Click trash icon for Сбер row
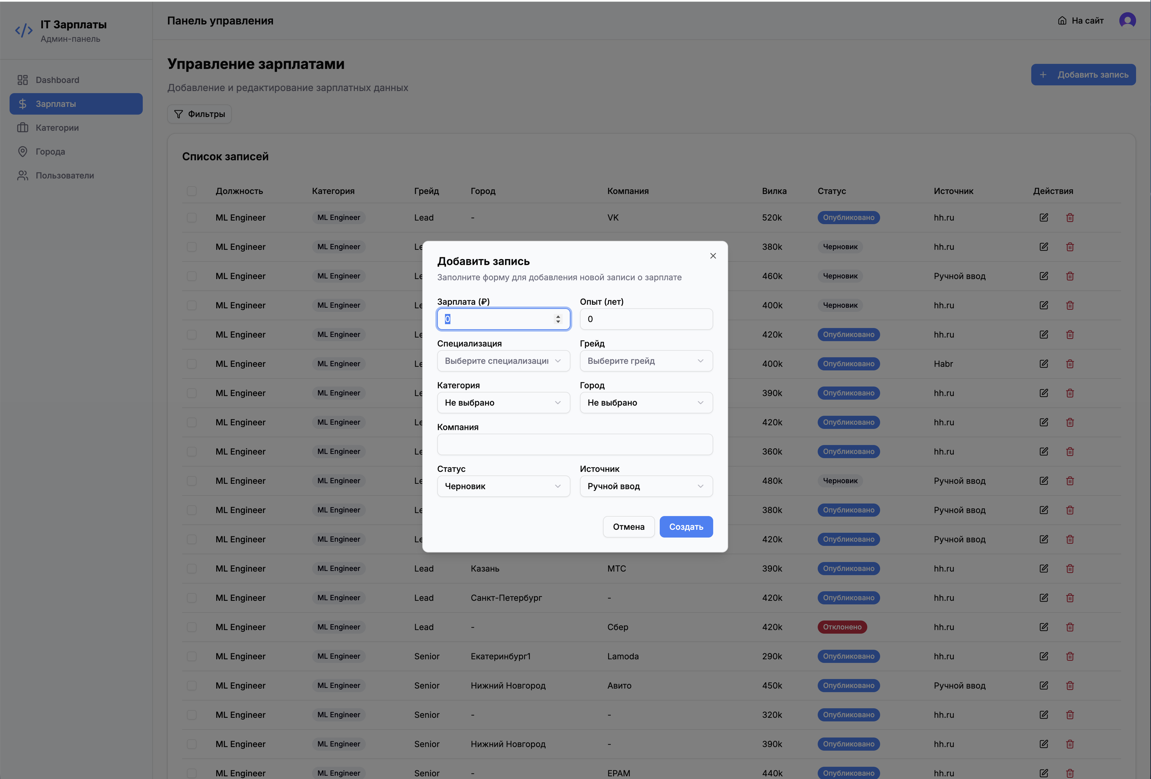 pos(1070,627)
